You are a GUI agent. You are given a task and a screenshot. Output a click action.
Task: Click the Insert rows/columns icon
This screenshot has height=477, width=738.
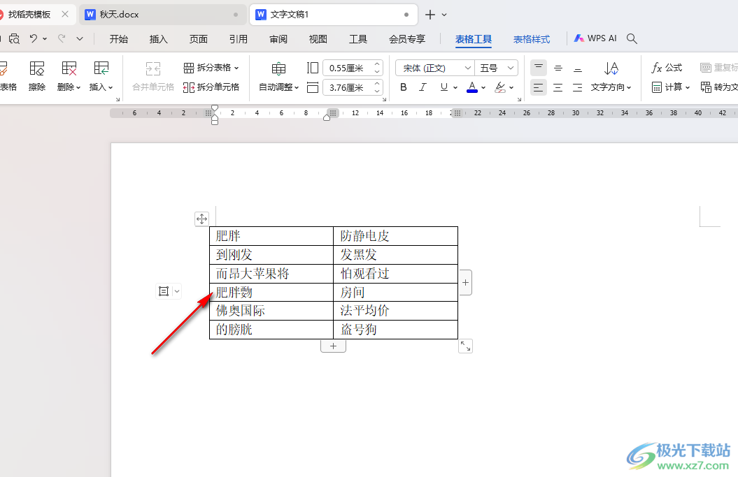[101, 69]
